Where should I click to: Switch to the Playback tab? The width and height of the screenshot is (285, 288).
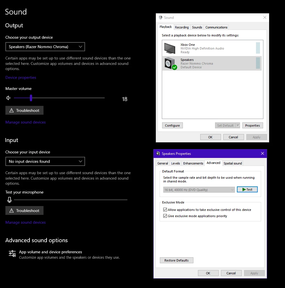tap(166, 27)
